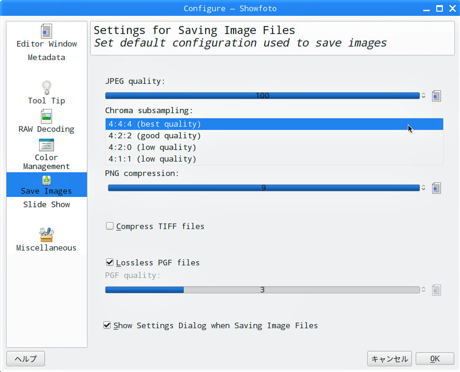Close the Configure — Showfoto window
The height and width of the screenshot is (372, 460).
pyautogui.click(x=453, y=8)
